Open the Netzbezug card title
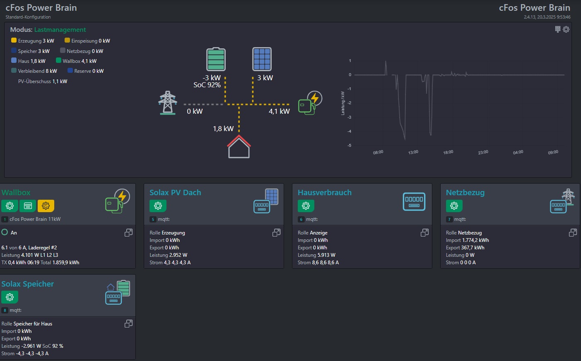 [465, 193]
